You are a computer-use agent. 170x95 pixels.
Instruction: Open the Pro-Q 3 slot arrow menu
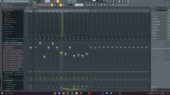(152, 16)
